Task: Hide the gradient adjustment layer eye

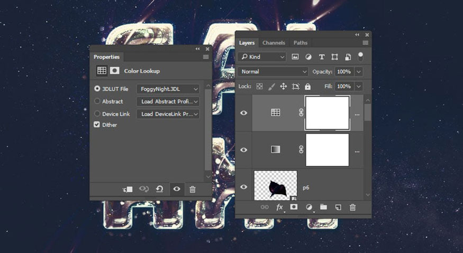Action: coord(243,150)
